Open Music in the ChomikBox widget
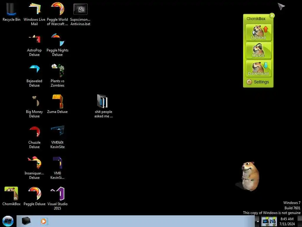Image resolution: width=302 pixels, height=227 pixels. click(x=258, y=51)
